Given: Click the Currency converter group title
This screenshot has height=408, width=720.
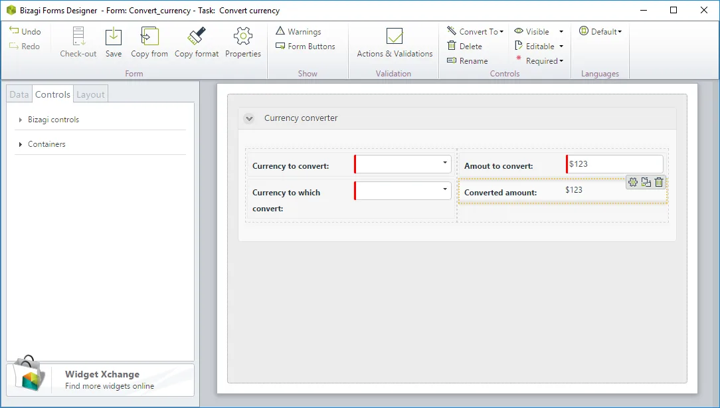Looking at the screenshot, I should click(x=301, y=118).
